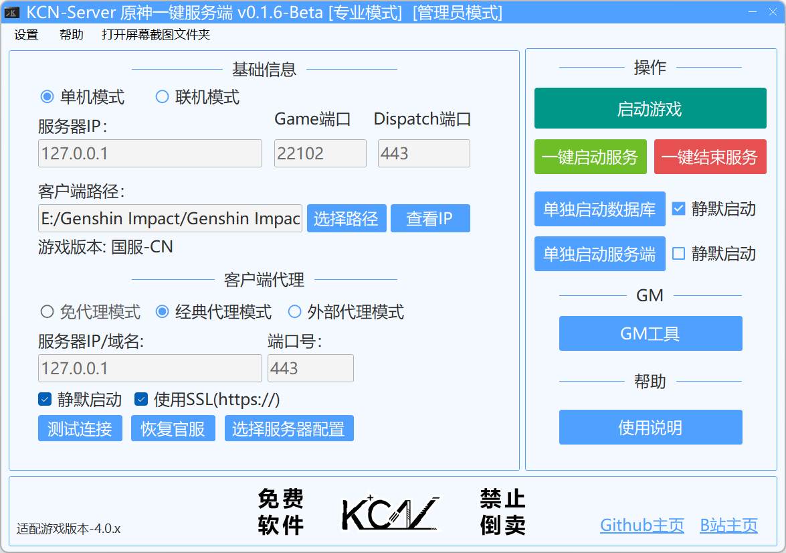786x553 pixels.
Task: Click the 服务器IP field in 基础信息
Action: click(x=150, y=153)
